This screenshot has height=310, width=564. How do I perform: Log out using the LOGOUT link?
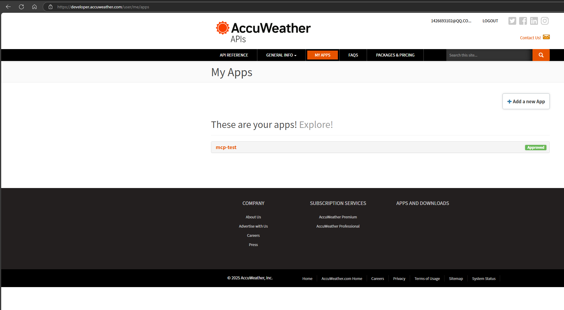pyautogui.click(x=490, y=21)
